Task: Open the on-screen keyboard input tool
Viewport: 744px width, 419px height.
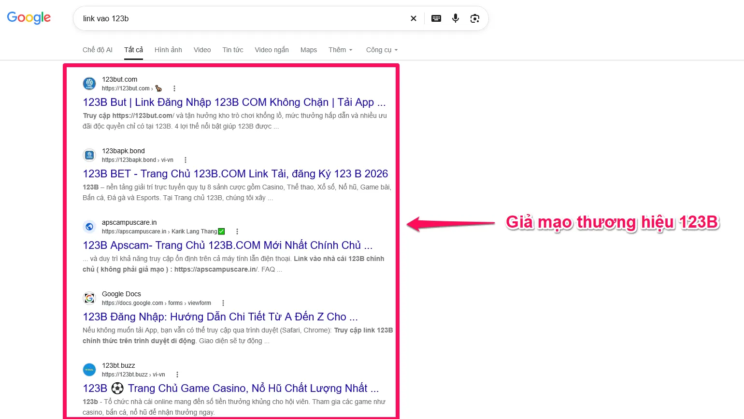Action: (x=436, y=18)
